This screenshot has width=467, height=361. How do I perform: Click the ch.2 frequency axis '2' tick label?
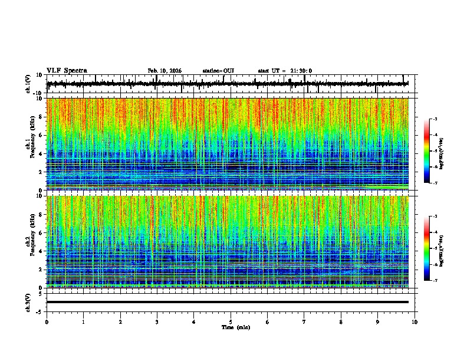(41, 270)
